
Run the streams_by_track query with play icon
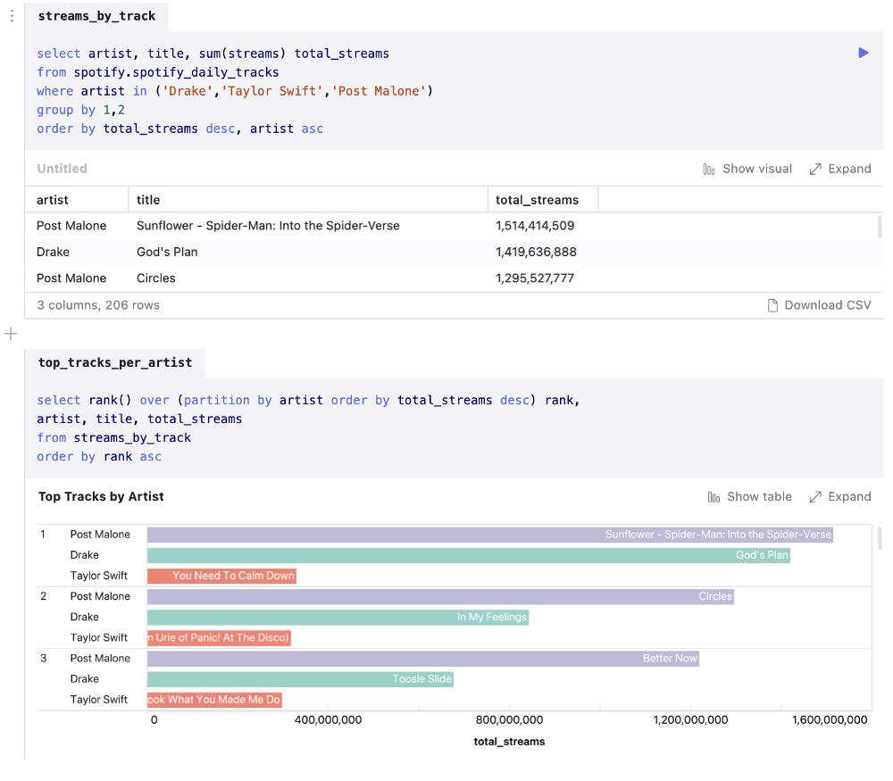[863, 53]
